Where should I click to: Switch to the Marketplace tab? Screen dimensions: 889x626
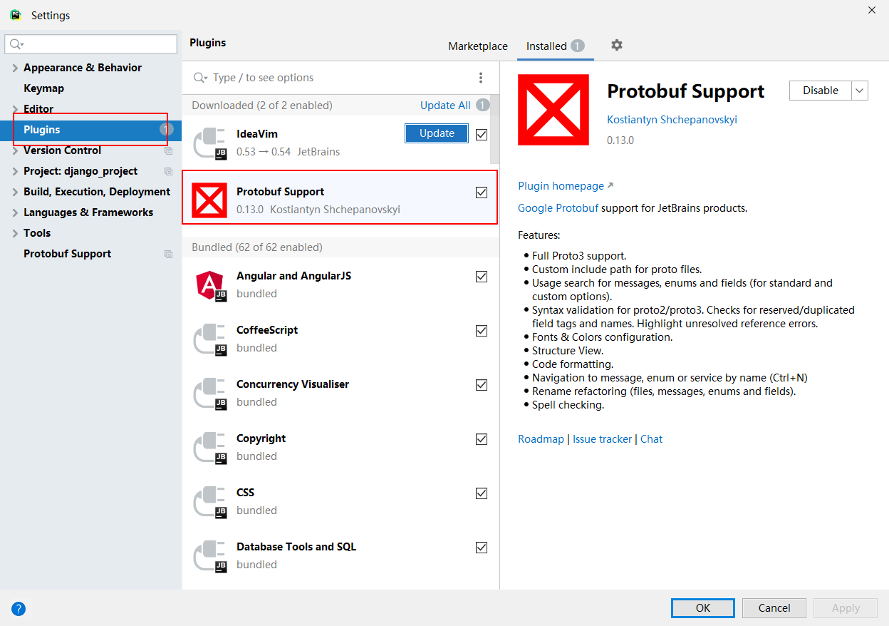[478, 46]
